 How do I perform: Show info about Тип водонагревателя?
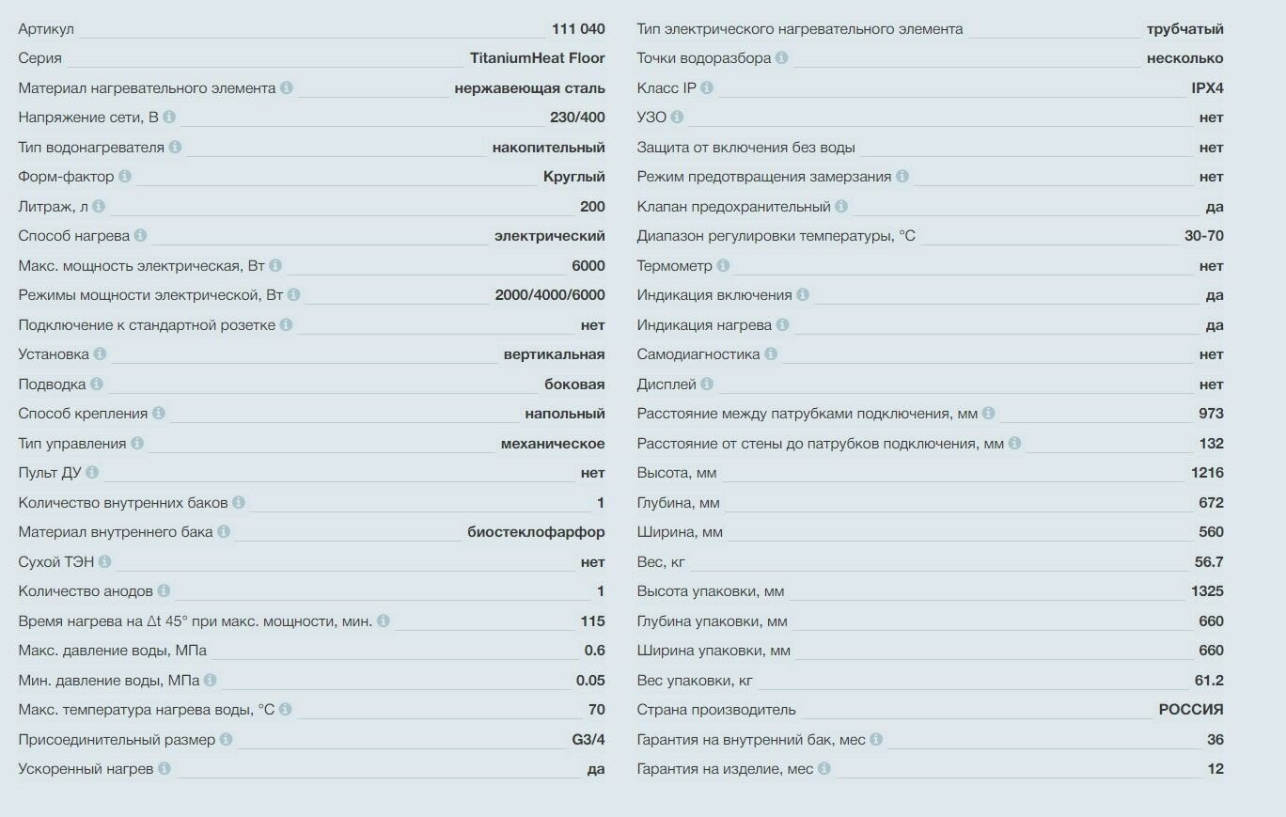[175, 148]
